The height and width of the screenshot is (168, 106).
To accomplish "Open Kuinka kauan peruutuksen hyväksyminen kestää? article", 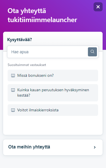I will (x=53, y=93).
